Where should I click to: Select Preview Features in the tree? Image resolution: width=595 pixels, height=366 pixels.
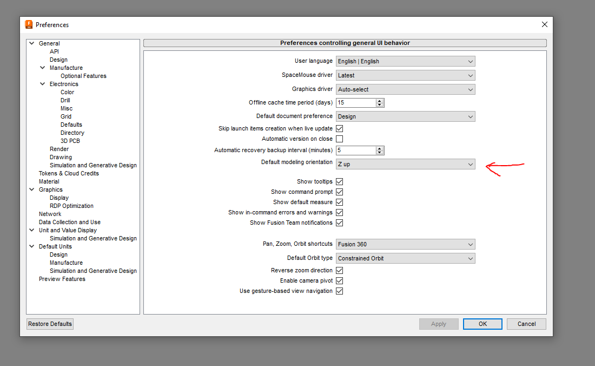(x=62, y=279)
